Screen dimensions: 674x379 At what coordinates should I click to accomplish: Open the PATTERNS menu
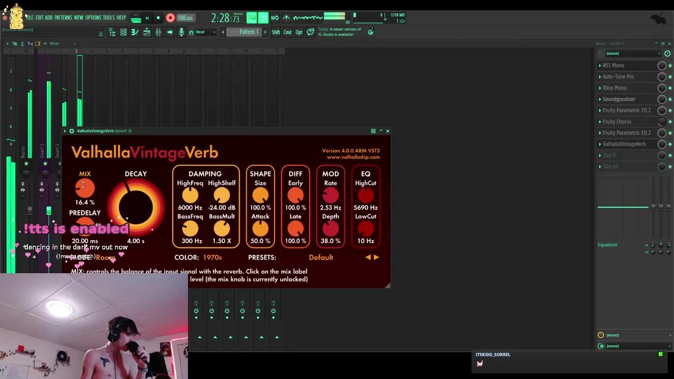[x=63, y=18]
